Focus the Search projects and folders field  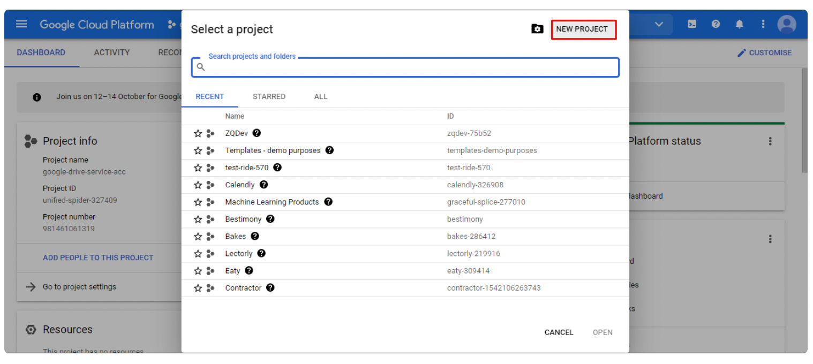405,67
